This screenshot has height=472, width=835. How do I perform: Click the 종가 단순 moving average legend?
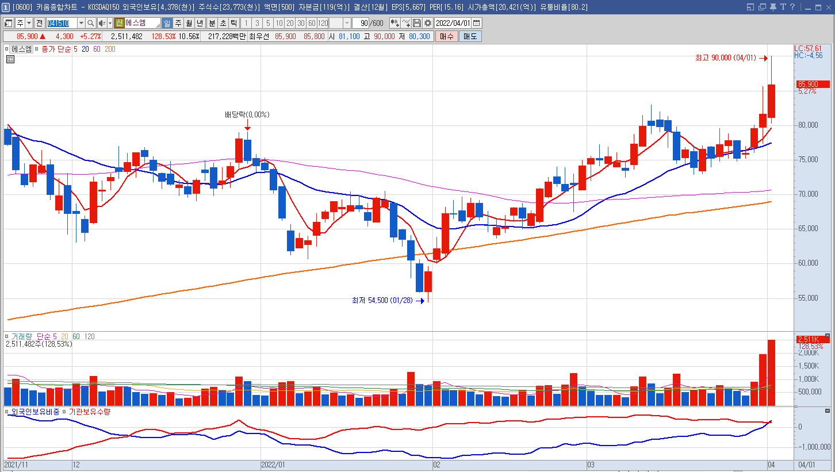pos(56,49)
